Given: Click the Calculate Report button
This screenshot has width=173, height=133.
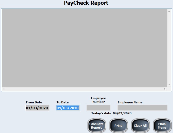Looking at the screenshot, I should pyautogui.click(x=97, y=126).
